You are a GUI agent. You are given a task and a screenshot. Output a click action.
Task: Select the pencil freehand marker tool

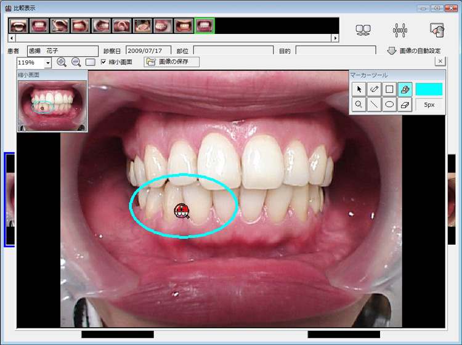(374, 89)
